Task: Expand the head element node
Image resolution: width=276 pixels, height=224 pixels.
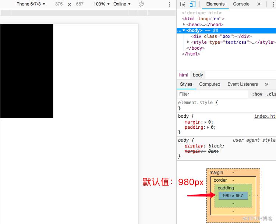Action: 184,24
